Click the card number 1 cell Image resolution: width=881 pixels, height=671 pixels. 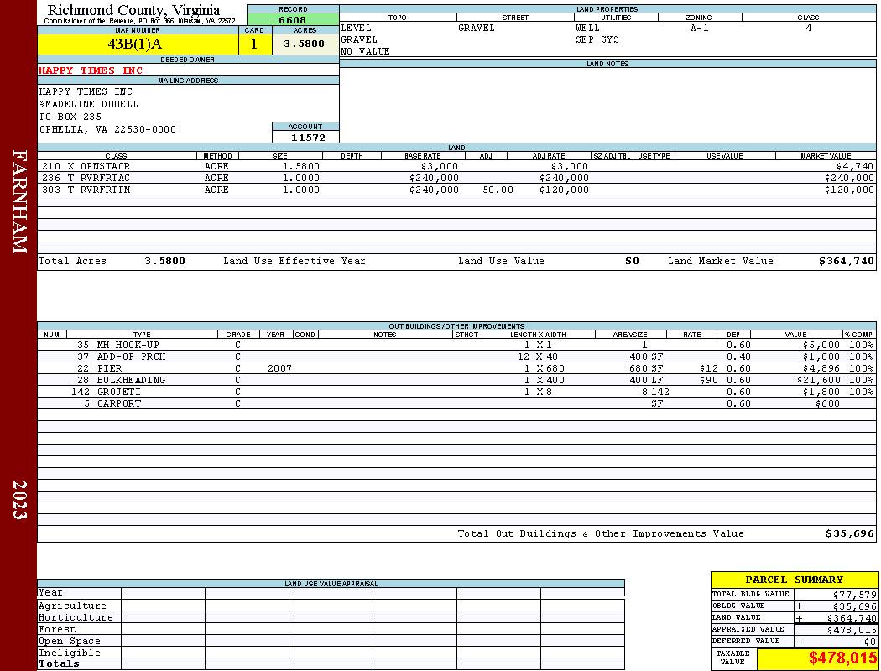(254, 44)
